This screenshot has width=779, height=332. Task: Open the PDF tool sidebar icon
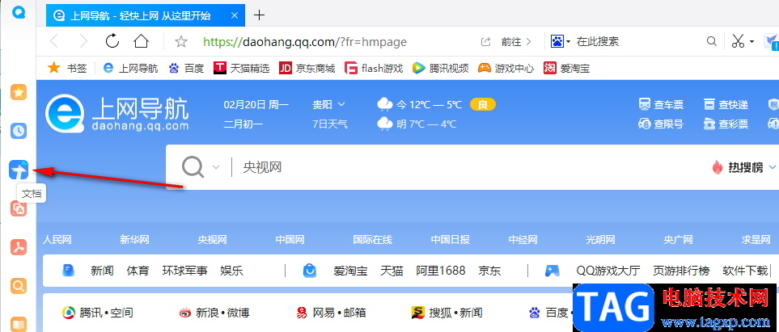click(x=19, y=247)
